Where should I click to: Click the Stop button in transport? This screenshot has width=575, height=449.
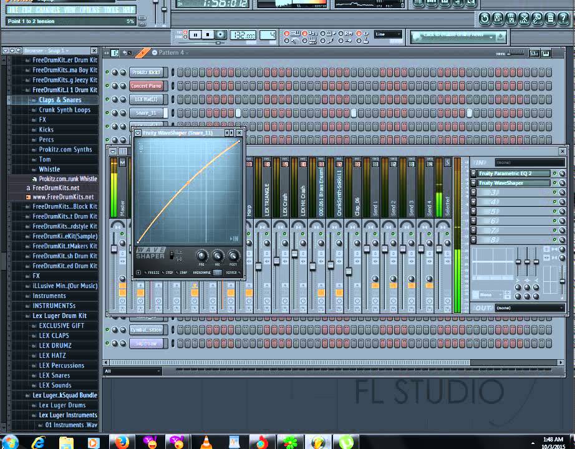[208, 35]
